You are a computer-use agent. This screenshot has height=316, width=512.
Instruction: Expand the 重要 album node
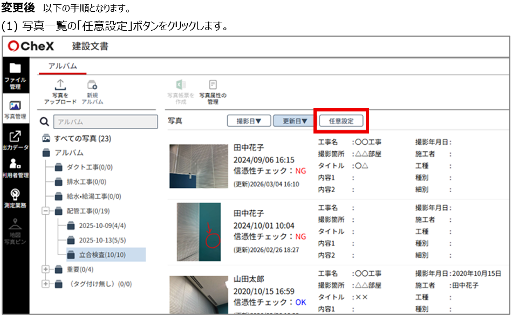point(46,269)
